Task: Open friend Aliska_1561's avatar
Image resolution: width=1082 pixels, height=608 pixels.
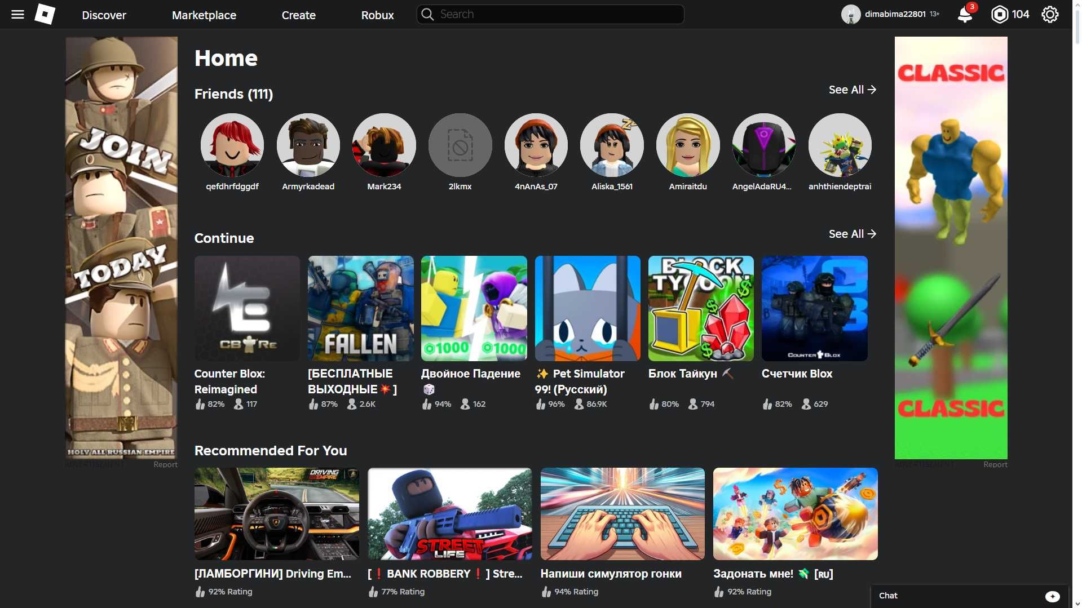Action: click(612, 145)
